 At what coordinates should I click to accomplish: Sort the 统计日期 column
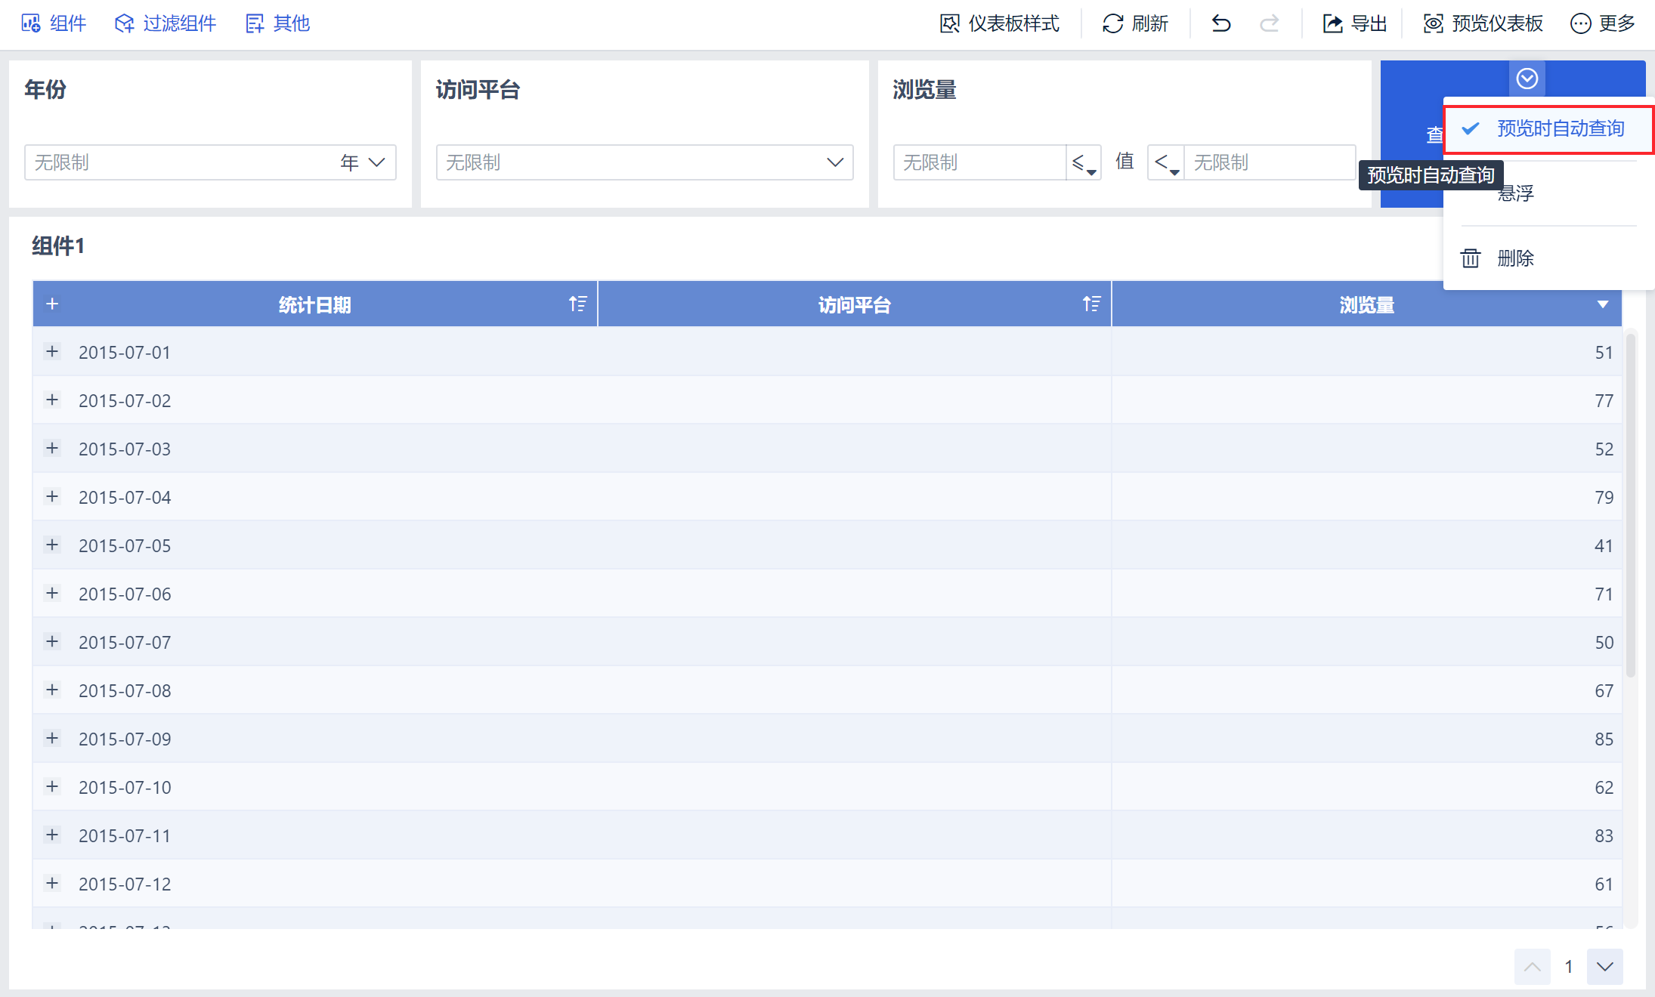point(578,304)
